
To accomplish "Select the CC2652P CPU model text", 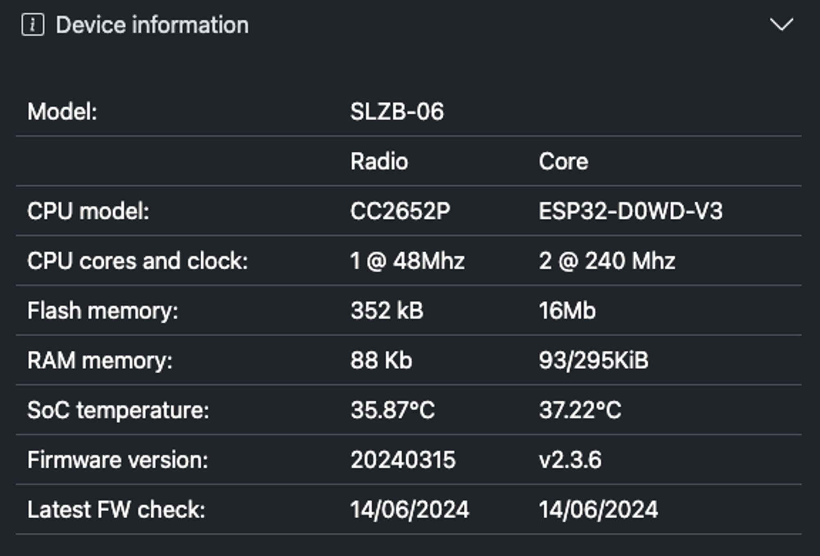I will (x=400, y=211).
